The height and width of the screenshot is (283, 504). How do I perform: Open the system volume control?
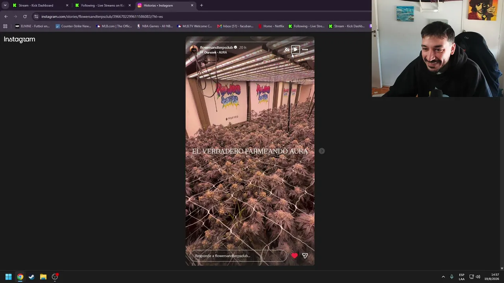tap(478, 277)
